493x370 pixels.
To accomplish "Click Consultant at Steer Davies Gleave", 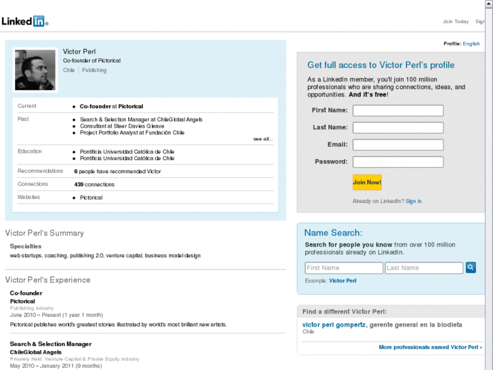I will pyautogui.click(x=122, y=126).
